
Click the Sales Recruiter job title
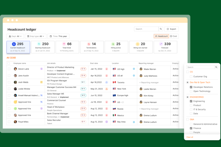coord(54,120)
